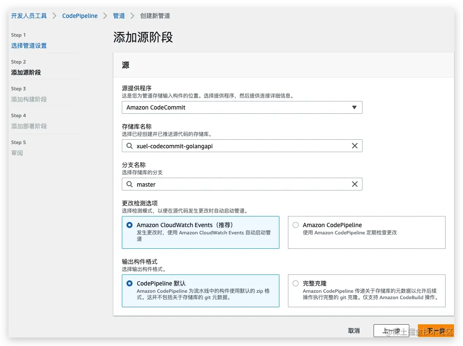Go back to Step 1 选择管道设置
The image size is (463, 346).
29,46
